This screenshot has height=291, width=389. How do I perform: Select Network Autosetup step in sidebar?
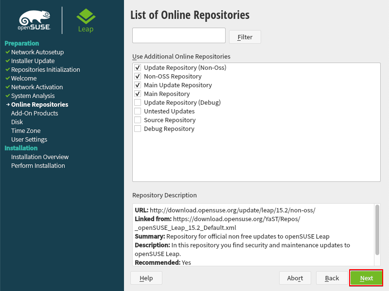click(x=37, y=52)
